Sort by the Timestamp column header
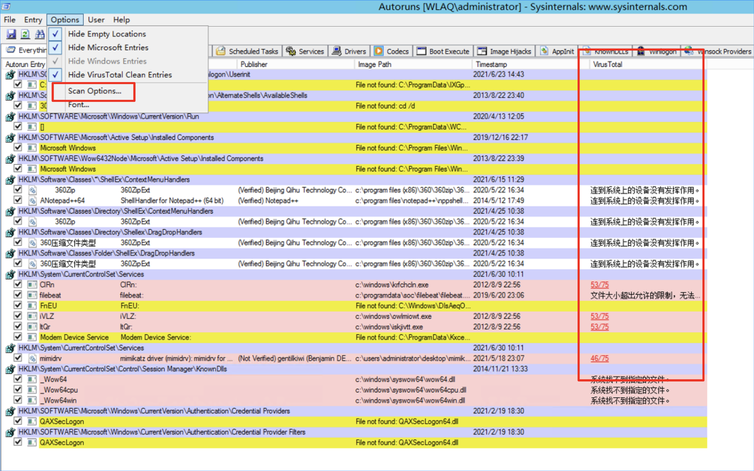The height and width of the screenshot is (471, 754). coord(491,64)
